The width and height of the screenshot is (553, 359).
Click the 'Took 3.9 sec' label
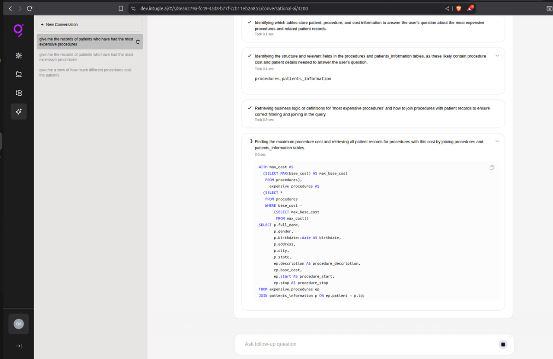click(264, 120)
